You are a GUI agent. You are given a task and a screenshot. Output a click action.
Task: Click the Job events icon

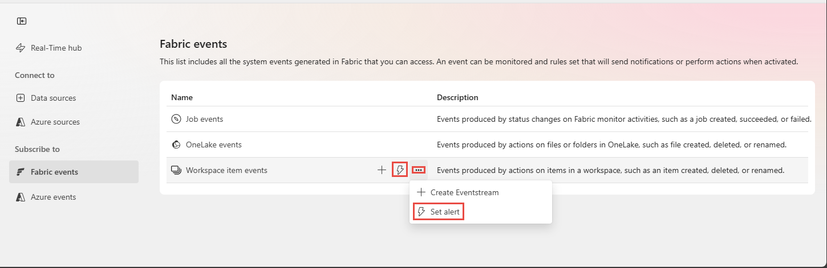click(x=176, y=119)
